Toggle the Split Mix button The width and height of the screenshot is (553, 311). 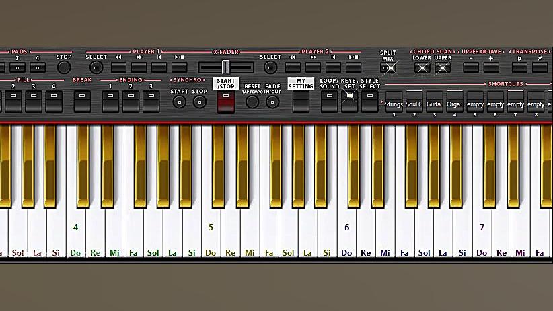pos(388,68)
